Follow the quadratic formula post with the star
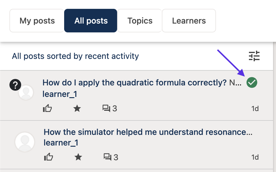This screenshot has width=276, height=172. point(77,109)
